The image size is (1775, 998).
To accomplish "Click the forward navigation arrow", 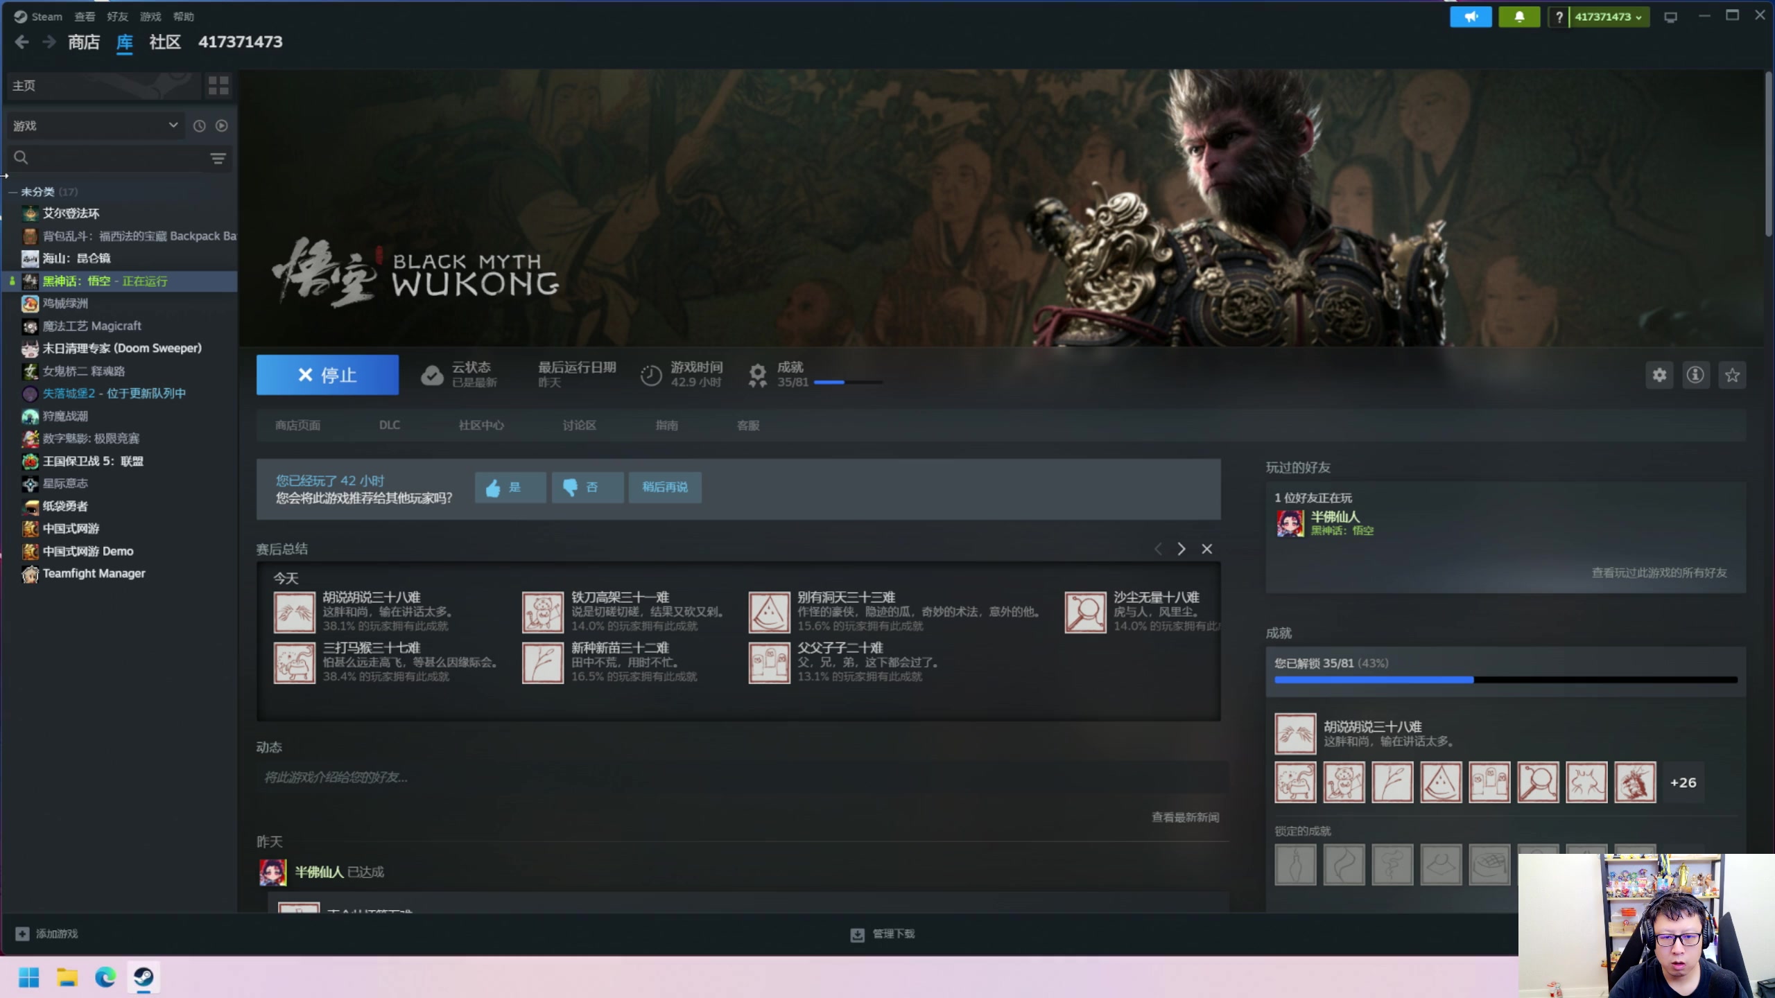I will [x=49, y=42].
